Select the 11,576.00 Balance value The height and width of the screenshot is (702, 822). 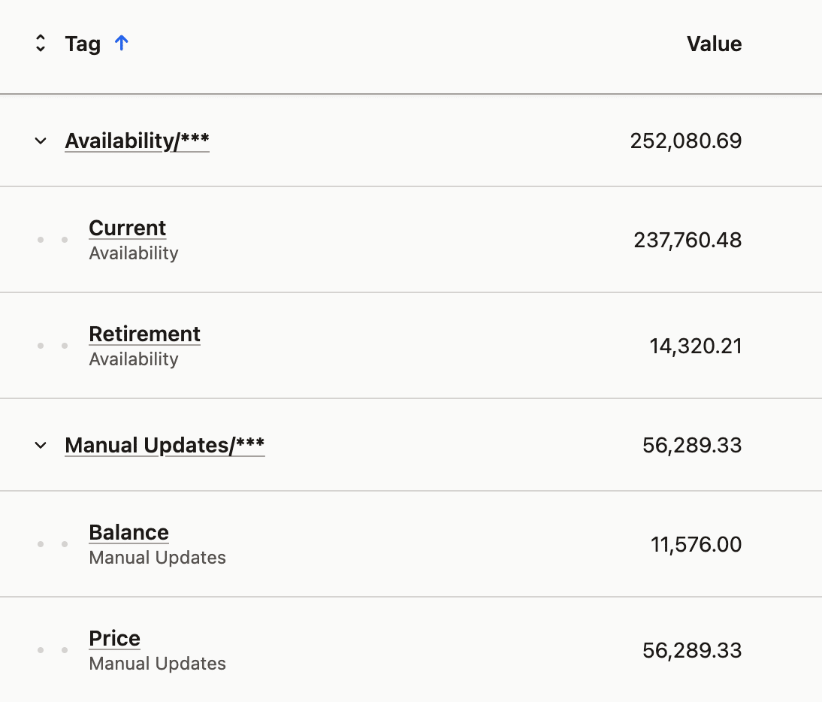tap(696, 544)
